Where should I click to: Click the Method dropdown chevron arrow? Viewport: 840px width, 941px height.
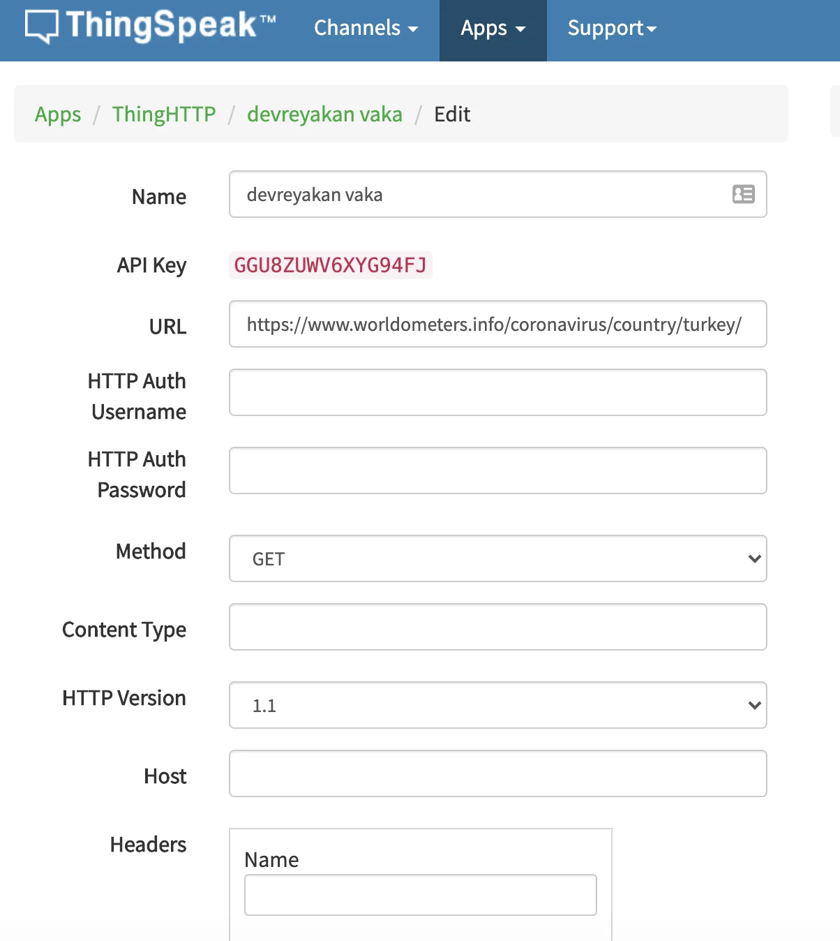coord(754,558)
